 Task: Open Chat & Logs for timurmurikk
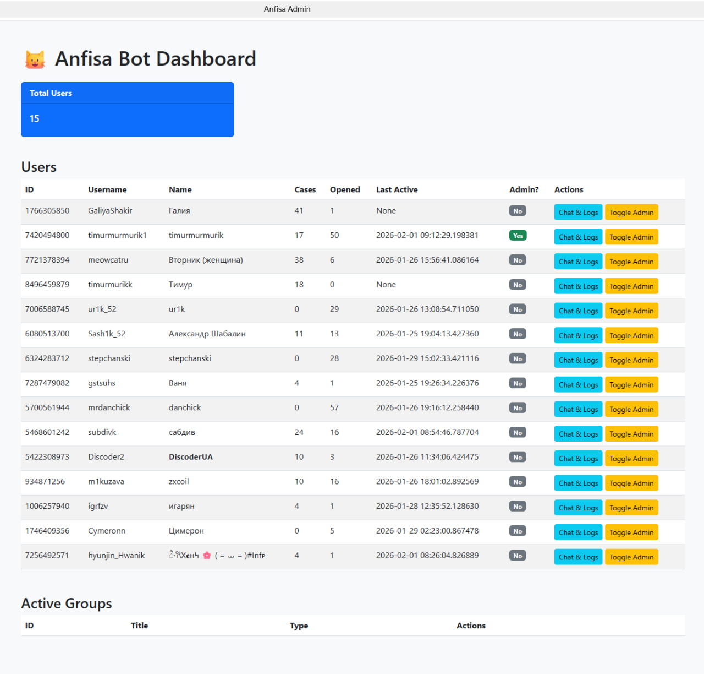(x=578, y=286)
